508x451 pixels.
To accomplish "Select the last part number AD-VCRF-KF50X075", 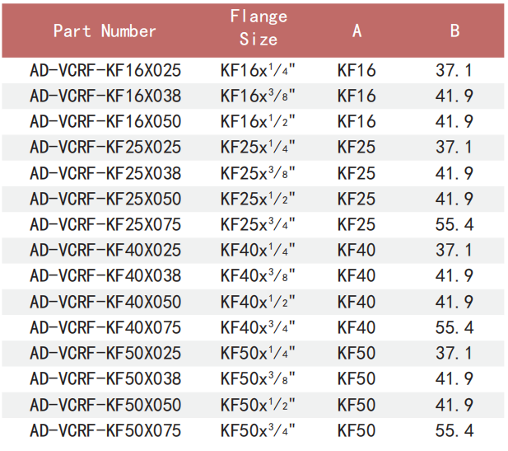I will tap(105, 430).
